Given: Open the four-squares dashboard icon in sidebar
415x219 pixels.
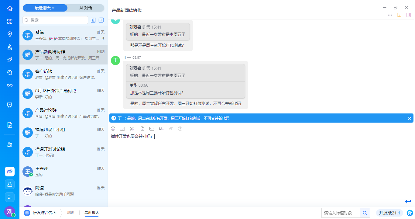Looking at the screenshot, I should [10, 21].
